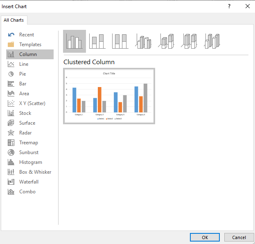Image resolution: width=255 pixels, height=244 pixels.
Task: Close the Insert Chart dialog
Action: (x=248, y=6)
